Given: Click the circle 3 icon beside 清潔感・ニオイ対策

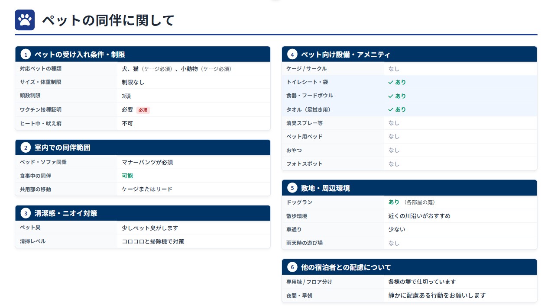Looking at the screenshot, I should pos(26,213).
